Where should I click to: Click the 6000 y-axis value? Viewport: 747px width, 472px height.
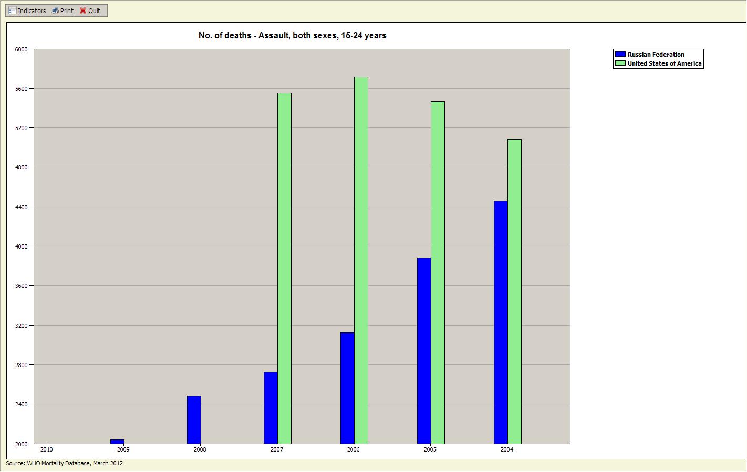pyautogui.click(x=21, y=49)
